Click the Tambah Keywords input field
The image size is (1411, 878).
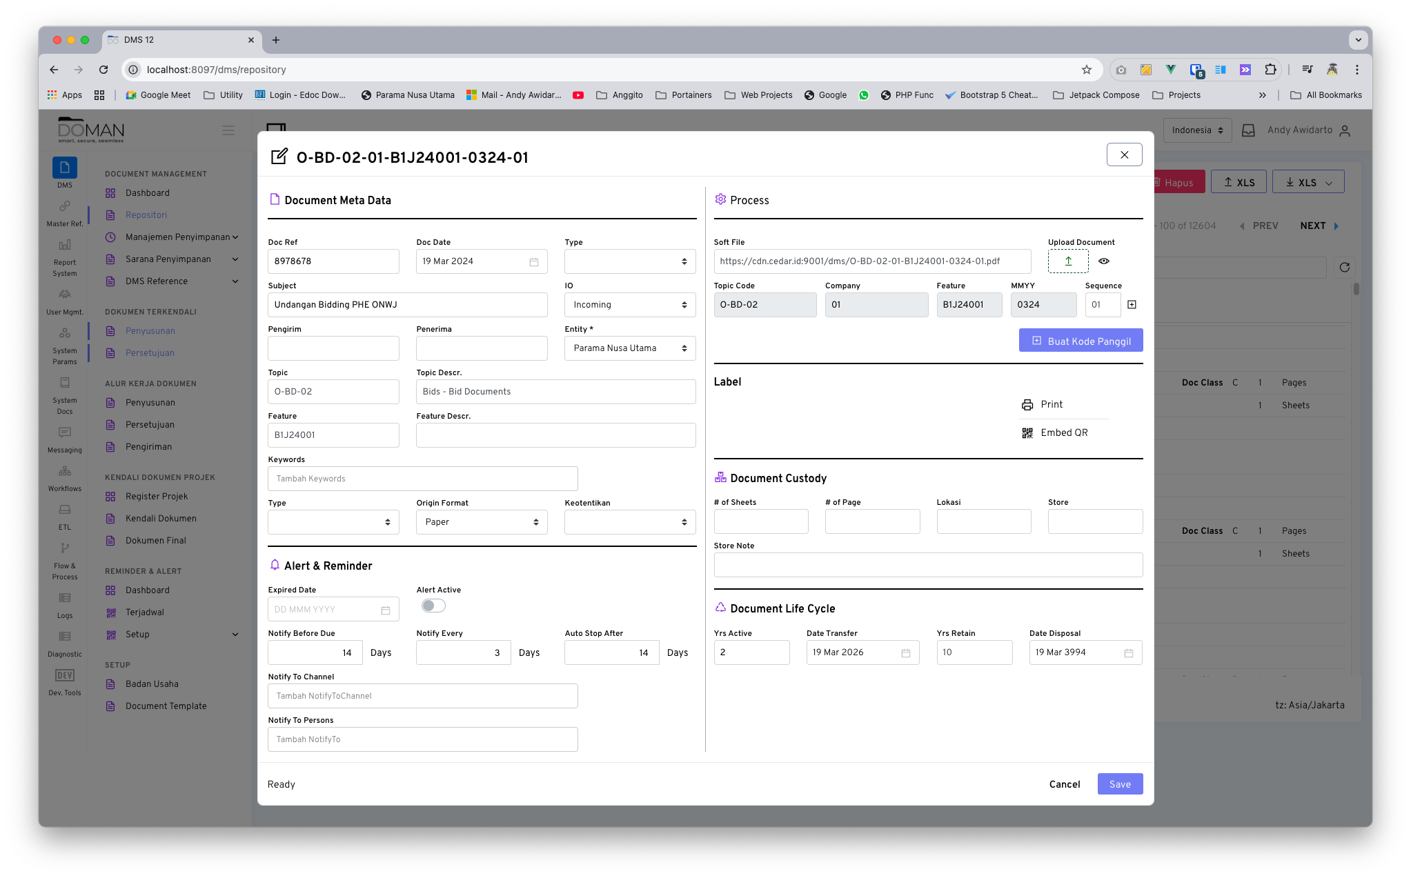422,478
